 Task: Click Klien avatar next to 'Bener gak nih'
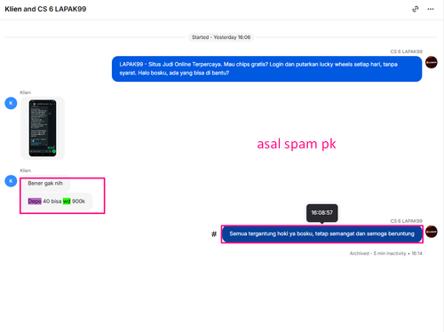[x=11, y=181]
